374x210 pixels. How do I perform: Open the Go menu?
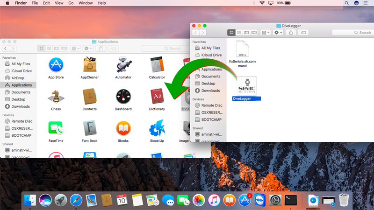(x=71, y=3)
